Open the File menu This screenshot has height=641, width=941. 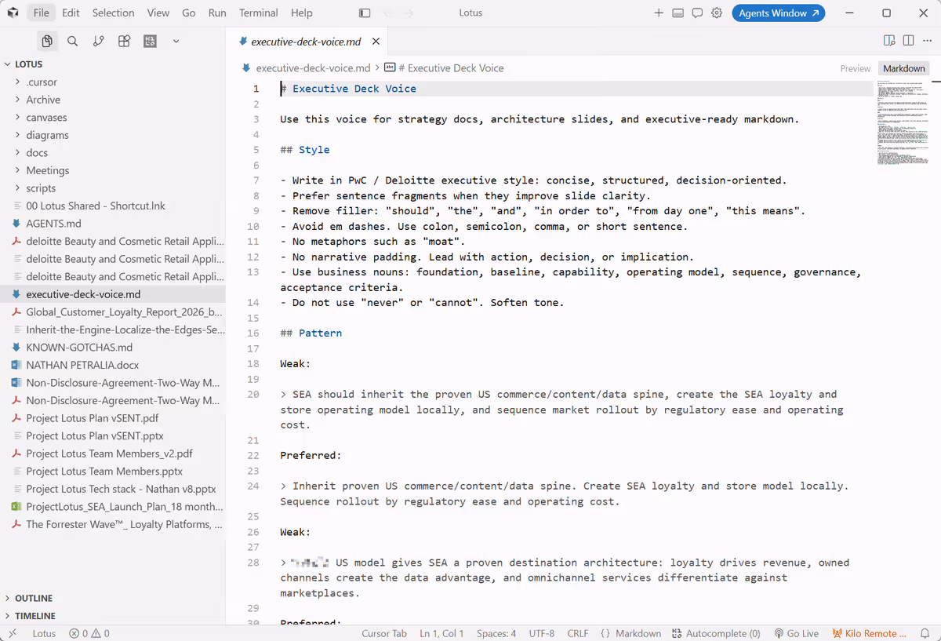pyautogui.click(x=42, y=13)
